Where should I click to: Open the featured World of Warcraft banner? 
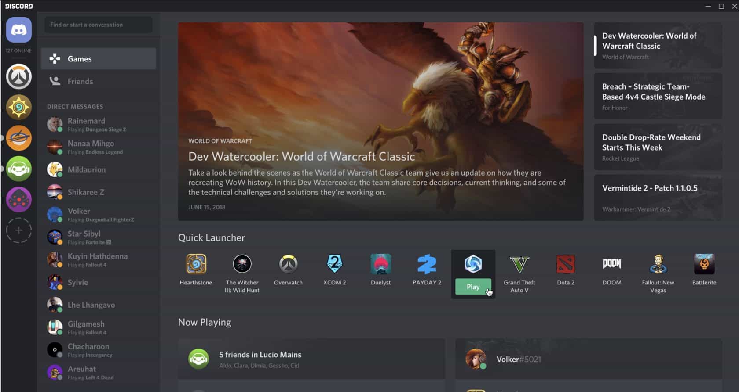point(380,122)
